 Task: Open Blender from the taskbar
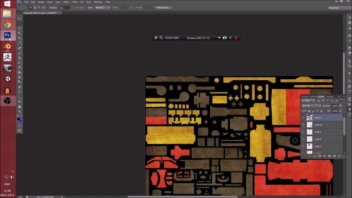coord(7,46)
